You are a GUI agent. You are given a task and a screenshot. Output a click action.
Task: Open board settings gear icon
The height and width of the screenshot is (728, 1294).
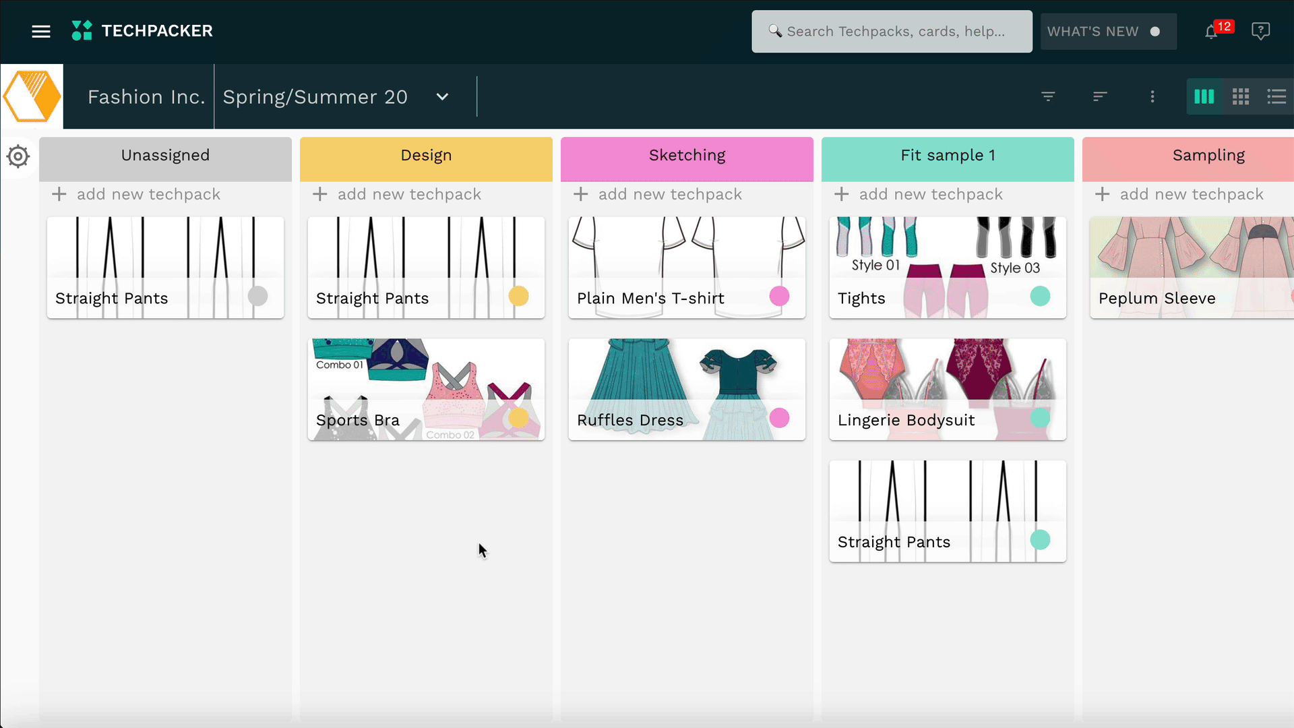tap(18, 157)
